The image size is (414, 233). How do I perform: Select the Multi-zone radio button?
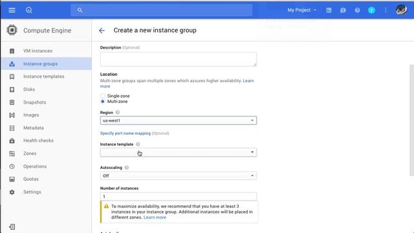(103, 102)
